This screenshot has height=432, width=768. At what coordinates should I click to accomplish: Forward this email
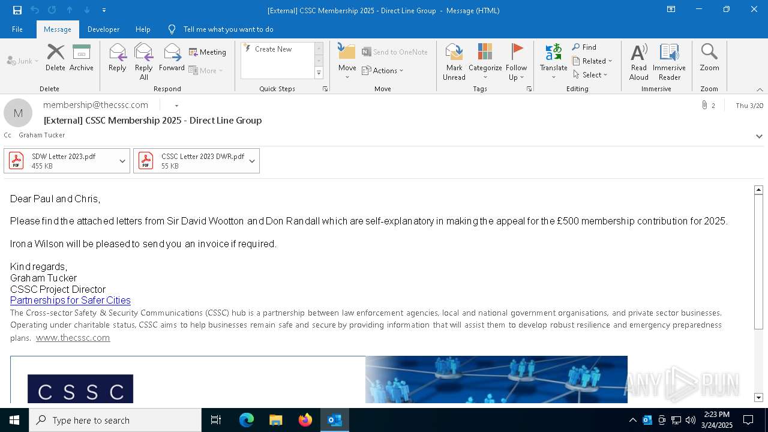pos(172,58)
